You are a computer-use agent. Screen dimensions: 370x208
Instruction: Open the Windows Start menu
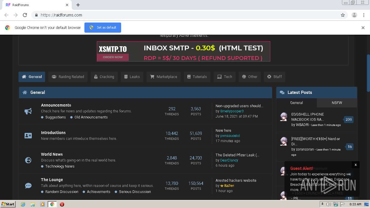(8, 204)
